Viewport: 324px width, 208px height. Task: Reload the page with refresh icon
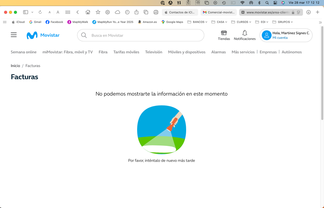40,12
